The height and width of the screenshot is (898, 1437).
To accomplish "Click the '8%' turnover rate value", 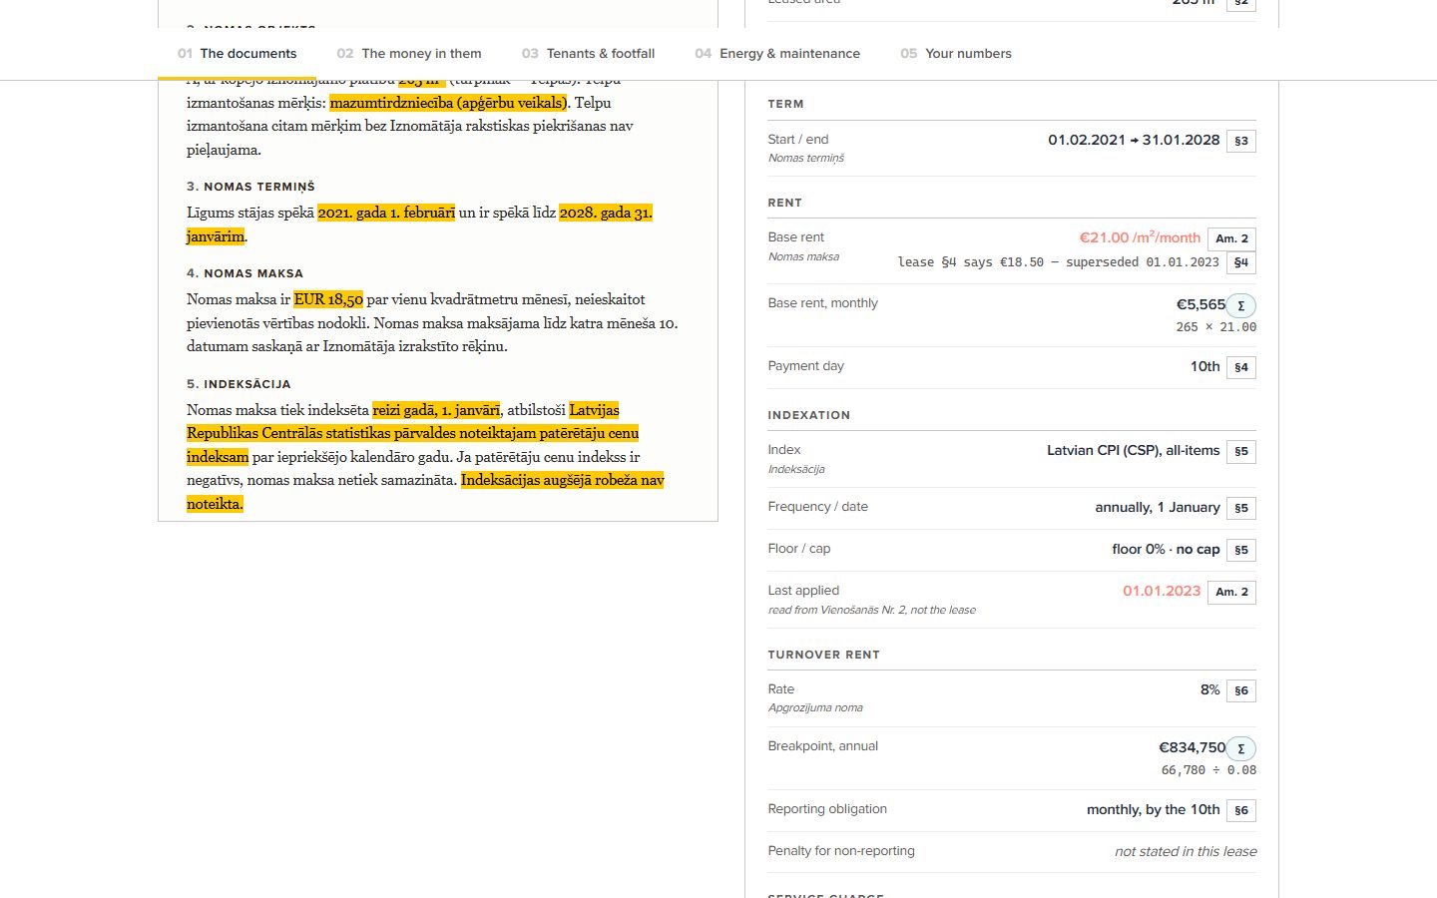I will (1209, 689).
